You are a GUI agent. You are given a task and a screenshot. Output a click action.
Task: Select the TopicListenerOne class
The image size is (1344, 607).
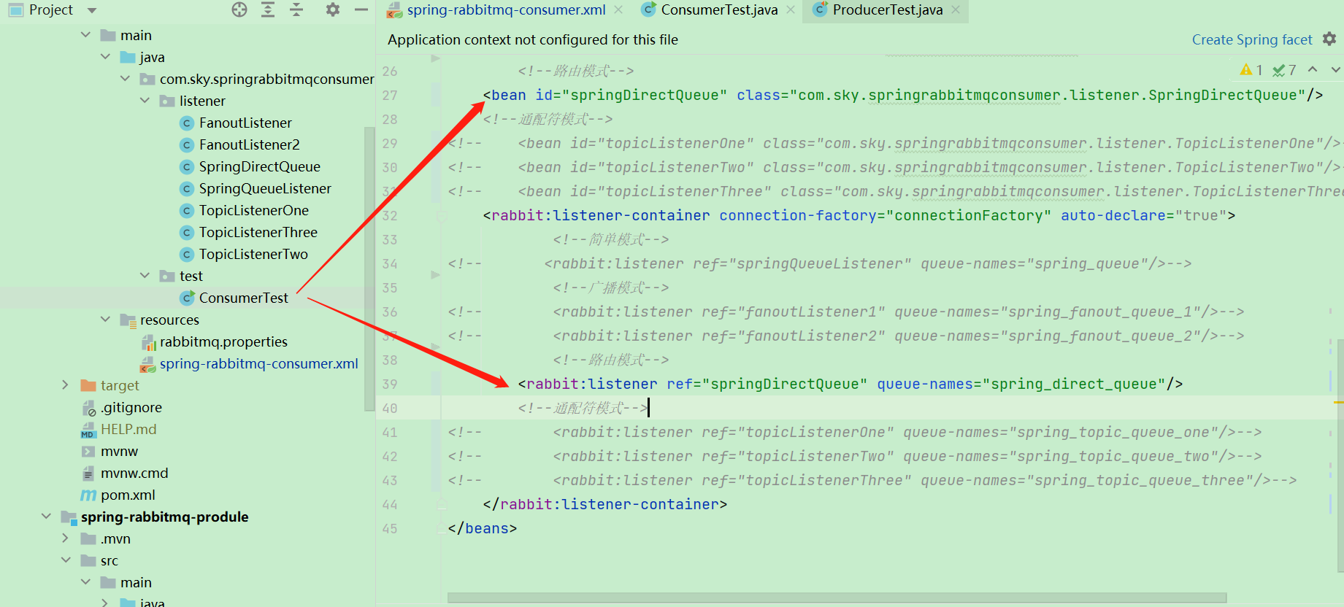coord(254,210)
